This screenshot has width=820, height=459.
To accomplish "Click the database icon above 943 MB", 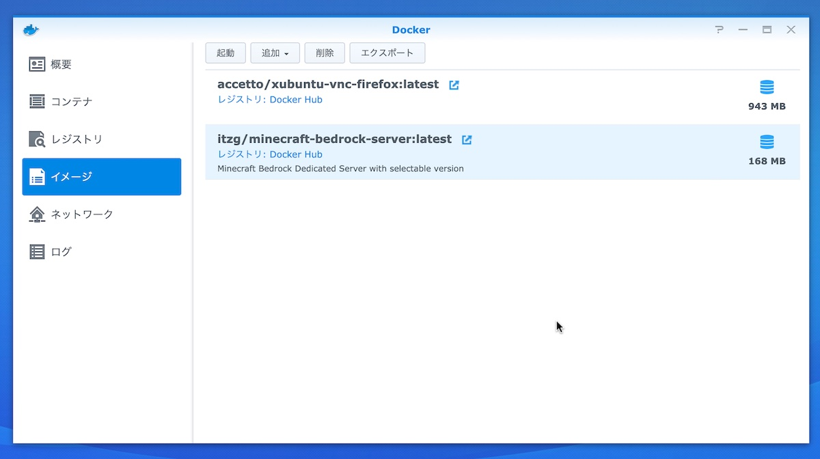I will click(x=767, y=87).
